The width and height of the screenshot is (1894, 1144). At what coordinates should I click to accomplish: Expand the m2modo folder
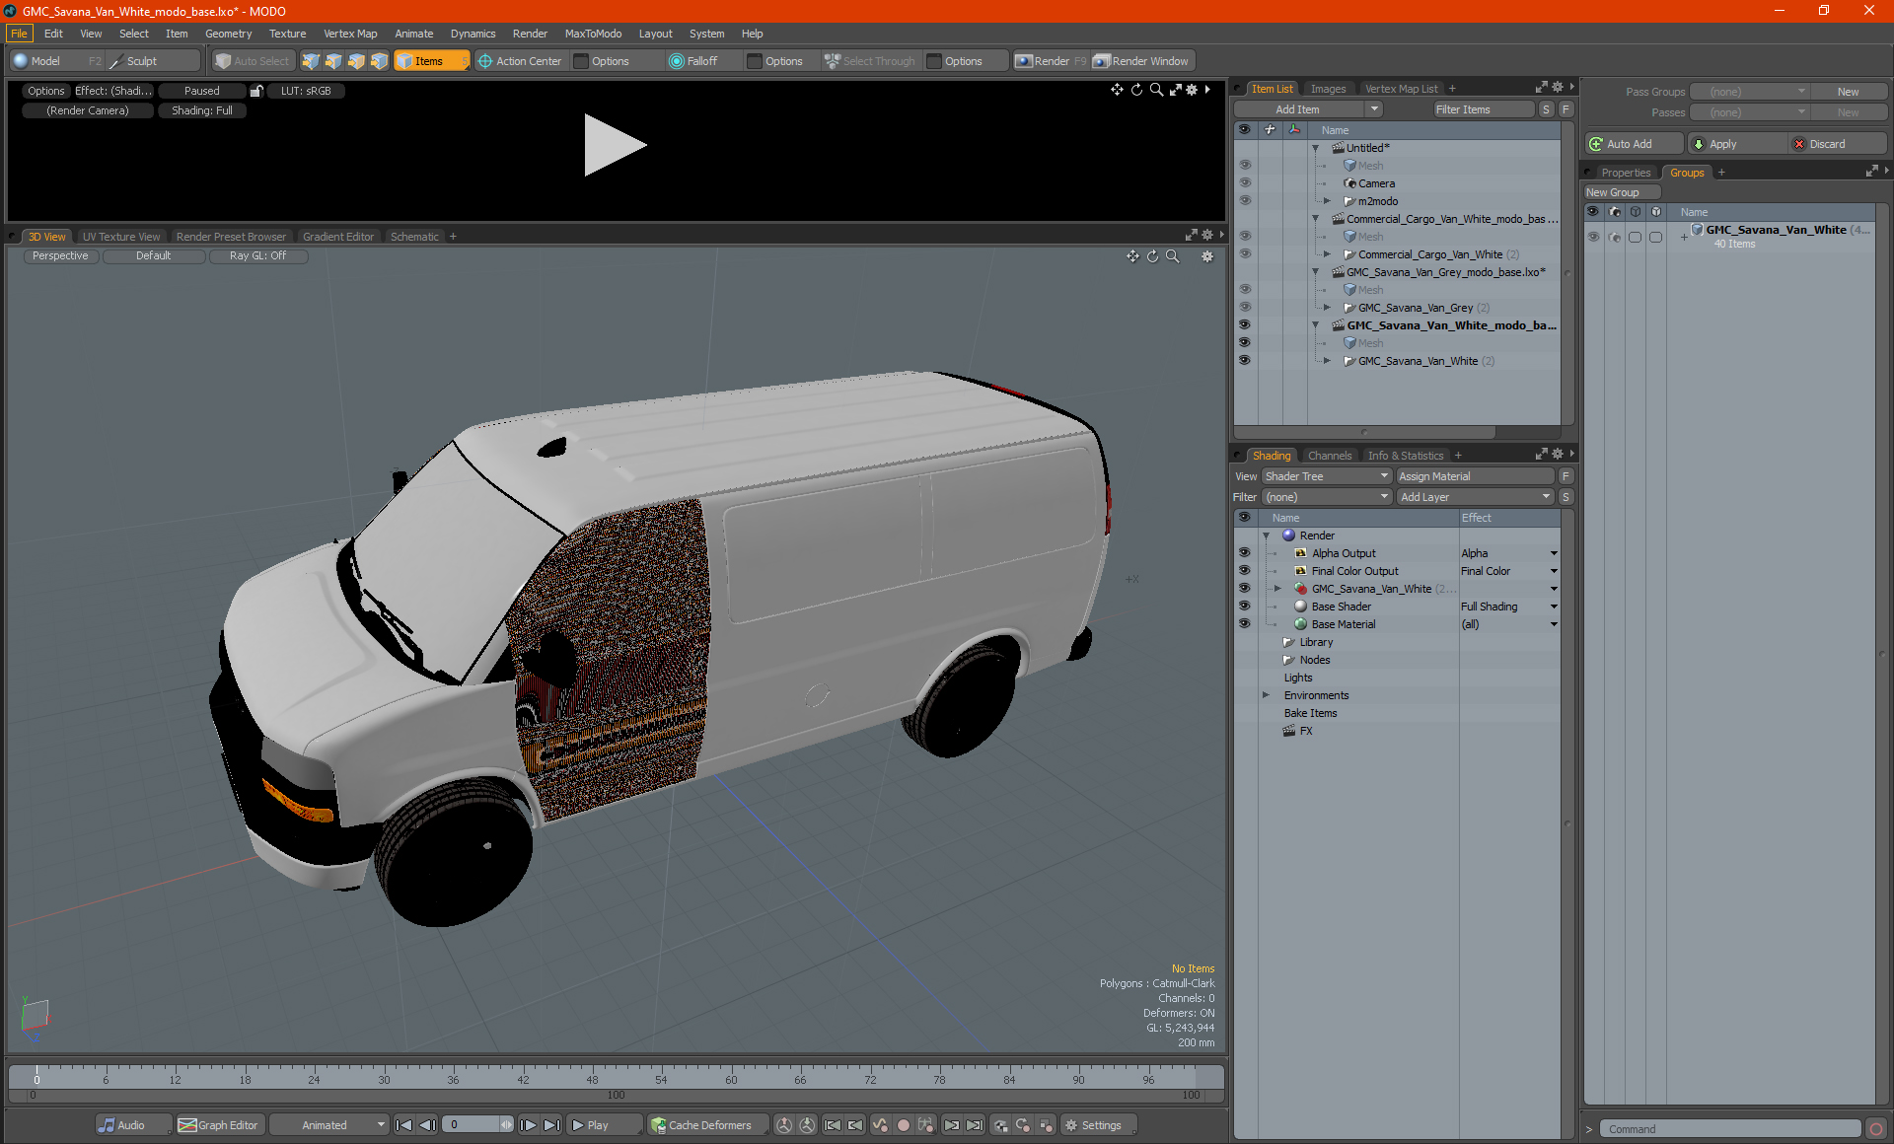[1327, 201]
